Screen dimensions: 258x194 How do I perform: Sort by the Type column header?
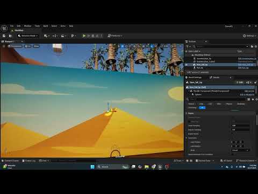[240, 51]
